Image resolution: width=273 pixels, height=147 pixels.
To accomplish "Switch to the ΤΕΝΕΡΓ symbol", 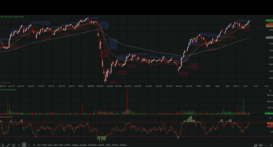I will point(101,145).
